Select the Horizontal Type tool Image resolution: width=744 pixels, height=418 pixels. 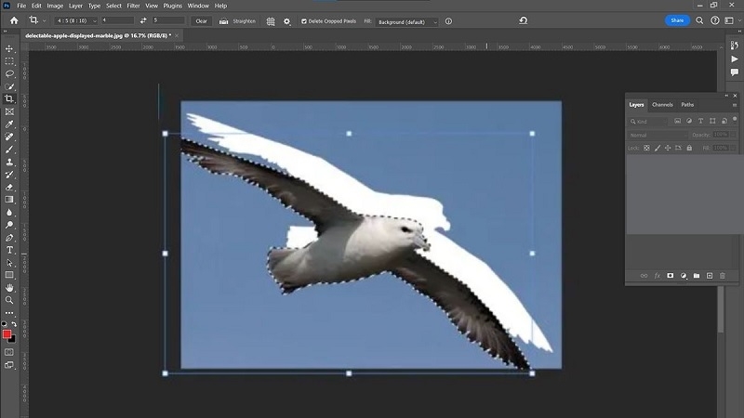pyautogui.click(x=9, y=250)
